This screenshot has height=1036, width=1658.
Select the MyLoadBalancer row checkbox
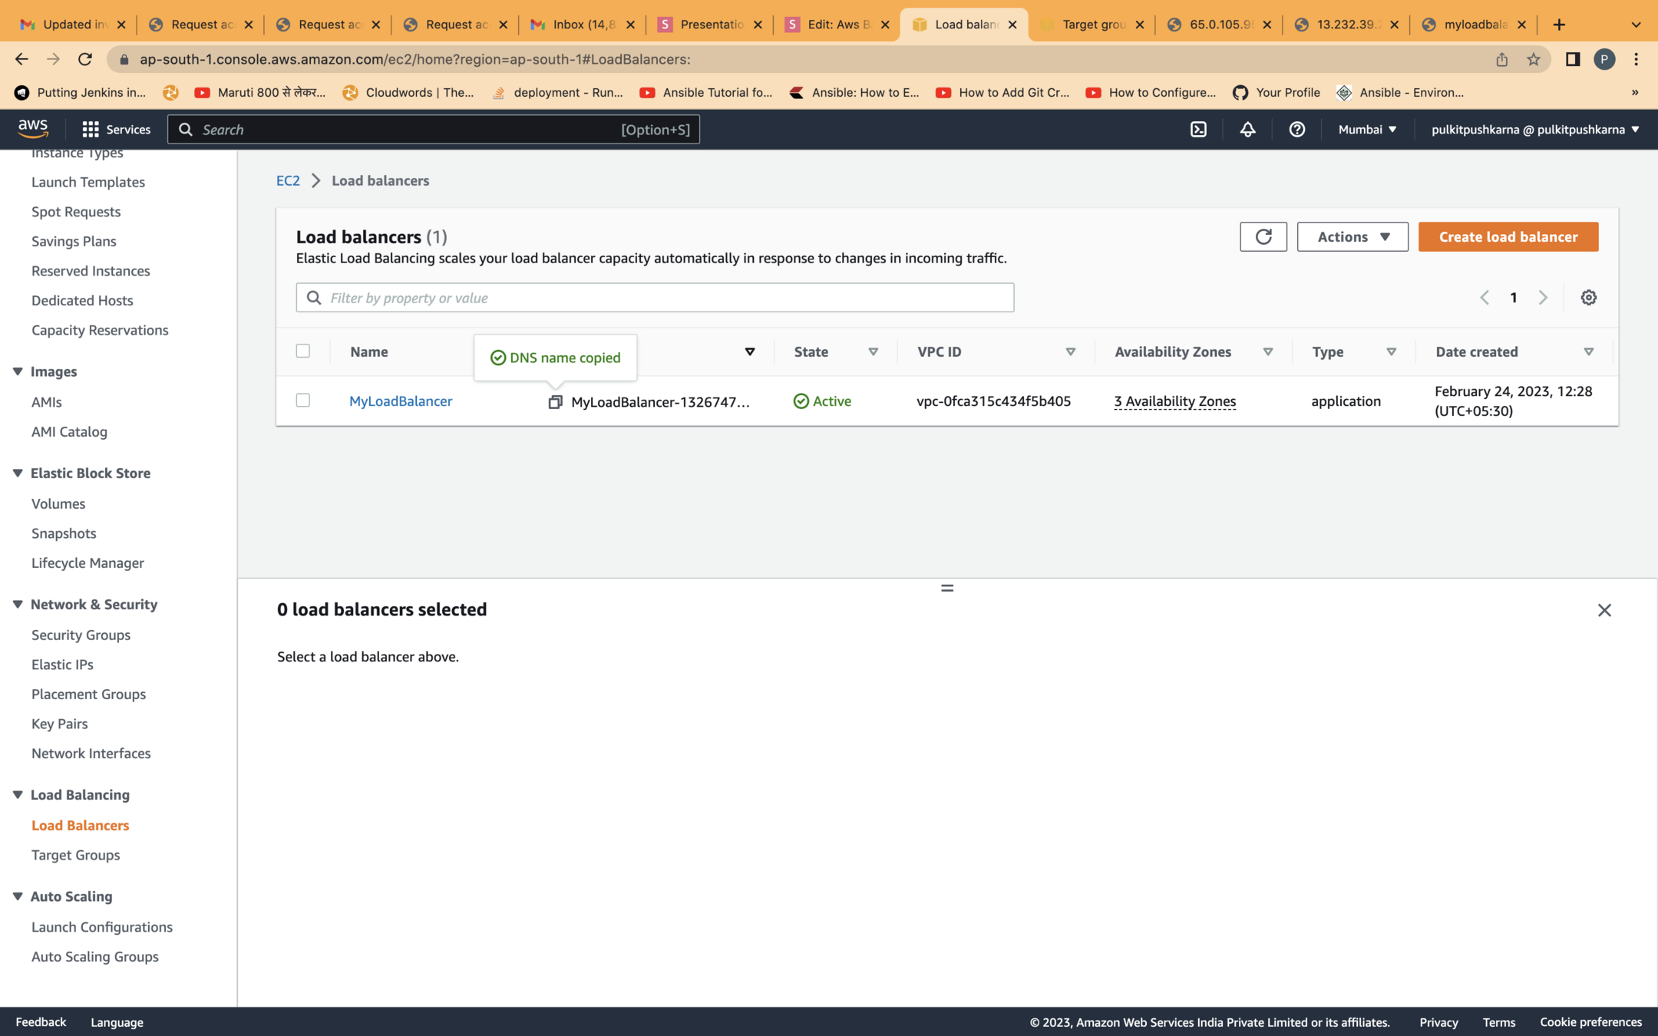pos(303,400)
